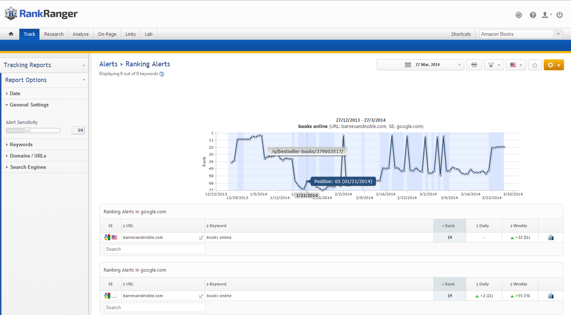Open the help question mark icon in header

point(533,15)
